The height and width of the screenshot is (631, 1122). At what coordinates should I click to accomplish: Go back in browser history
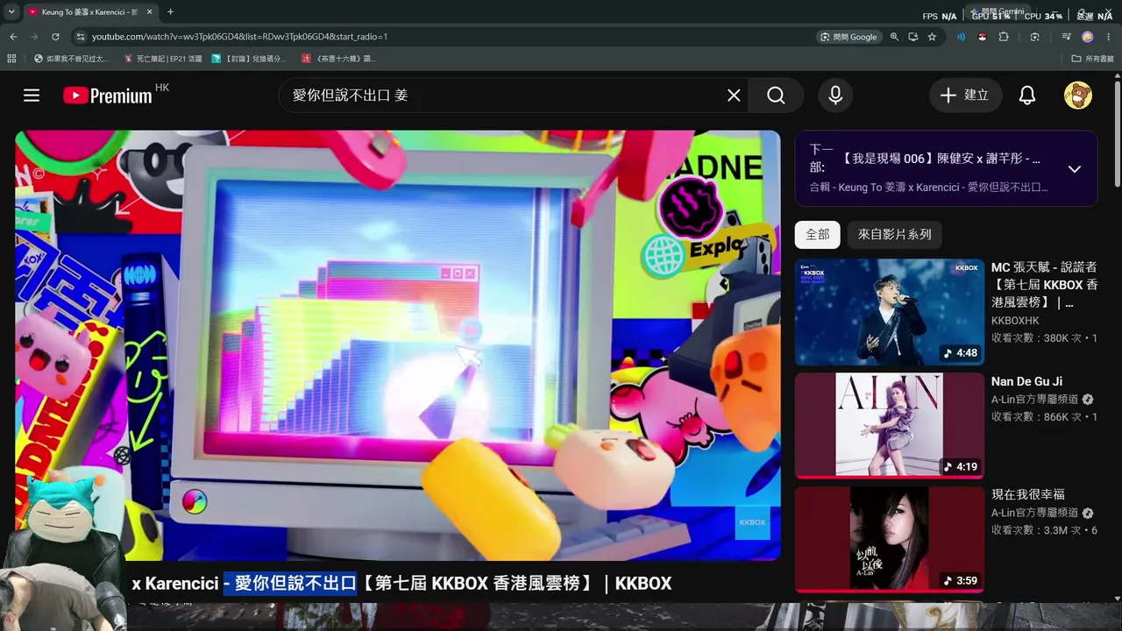coord(13,37)
